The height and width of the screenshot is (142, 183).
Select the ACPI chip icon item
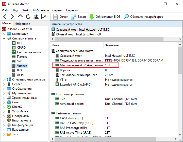[14, 75]
